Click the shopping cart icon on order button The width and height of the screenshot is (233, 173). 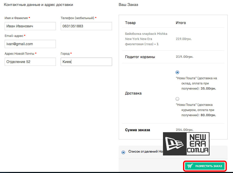pyautogui.click(x=190, y=166)
